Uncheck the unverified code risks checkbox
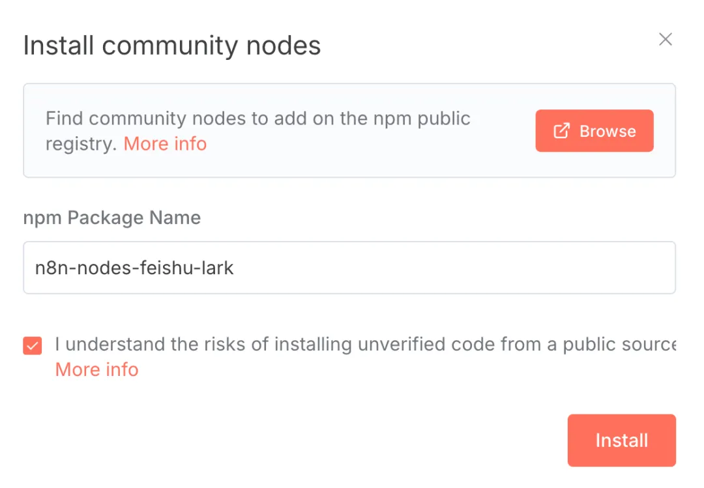The width and height of the screenshot is (704, 488). coord(33,345)
